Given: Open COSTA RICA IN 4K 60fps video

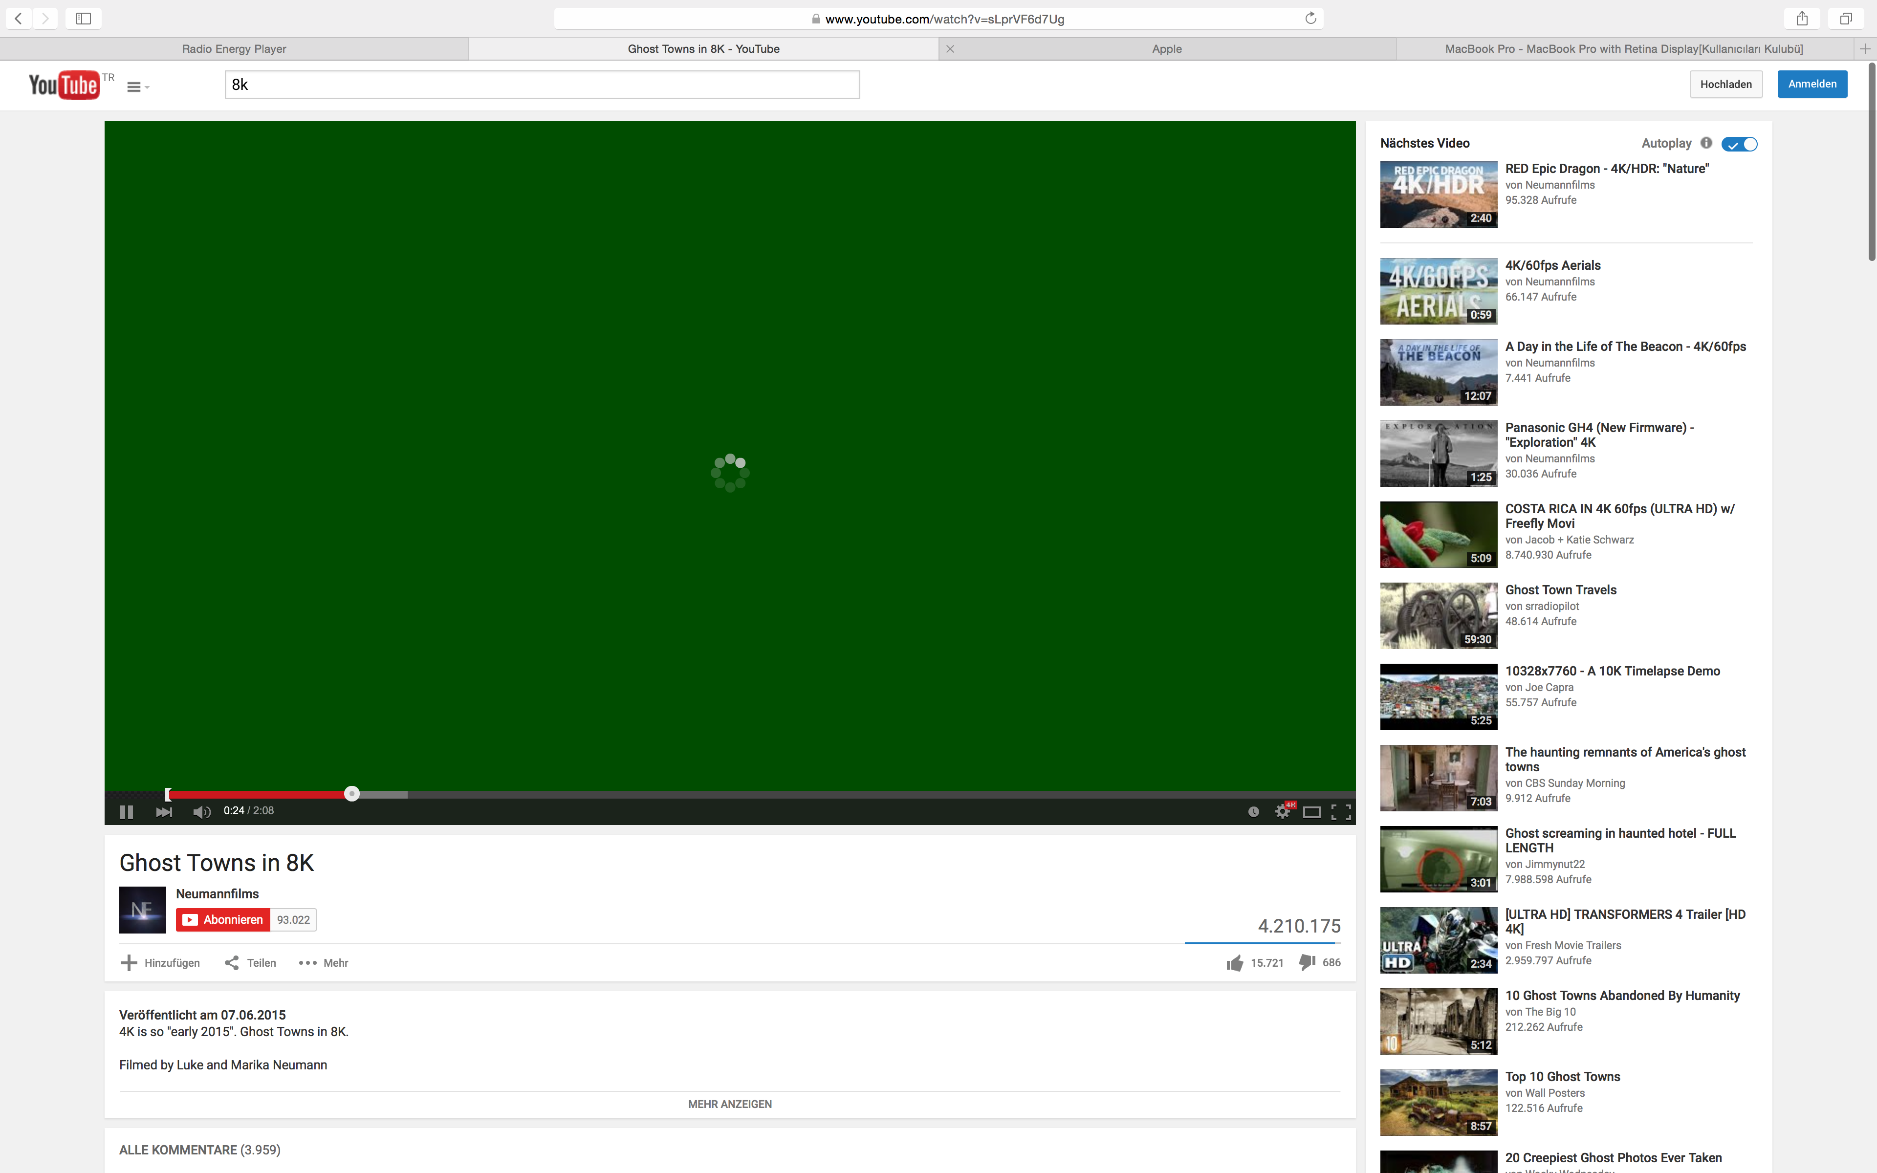Looking at the screenshot, I should pyautogui.click(x=1619, y=516).
